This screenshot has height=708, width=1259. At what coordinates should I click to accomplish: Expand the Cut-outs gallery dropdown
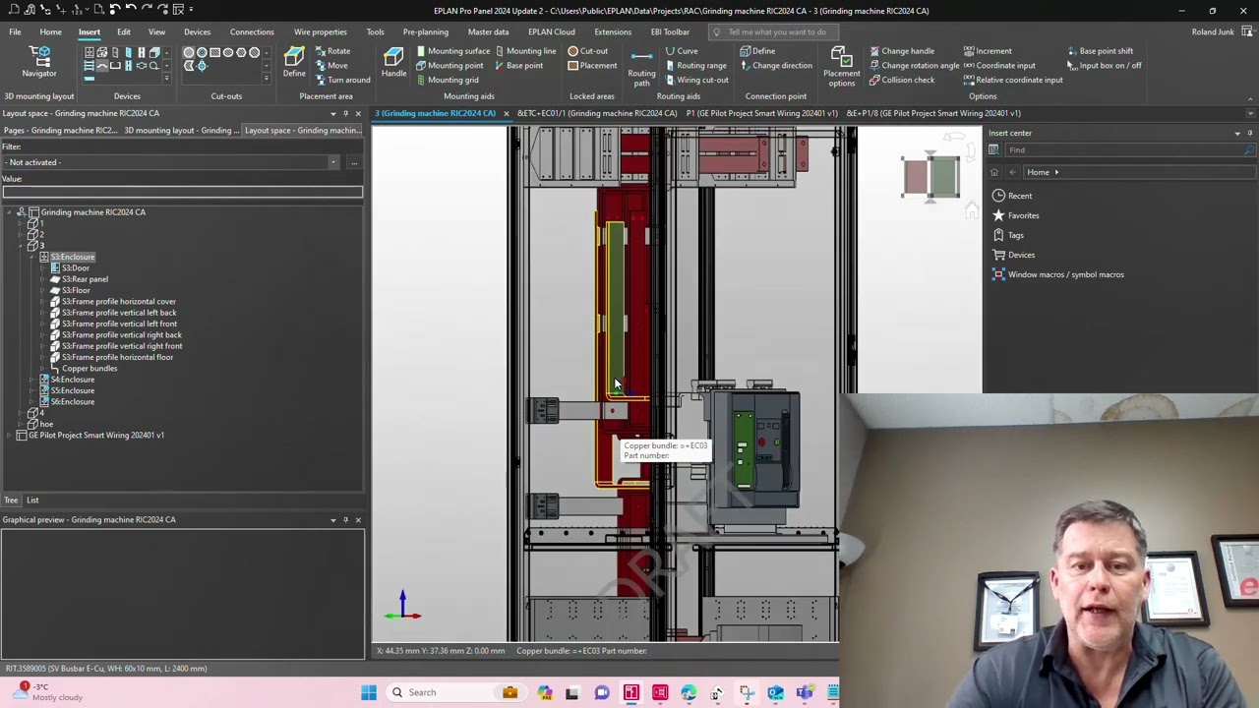tap(266, 77)
